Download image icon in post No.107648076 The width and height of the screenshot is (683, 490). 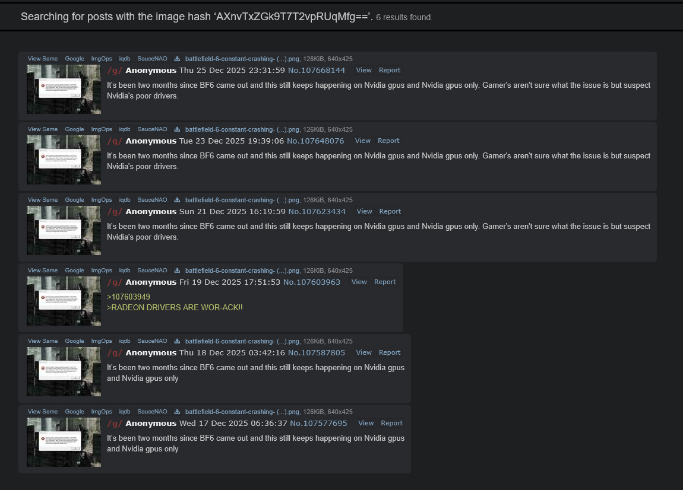[178, 129]
